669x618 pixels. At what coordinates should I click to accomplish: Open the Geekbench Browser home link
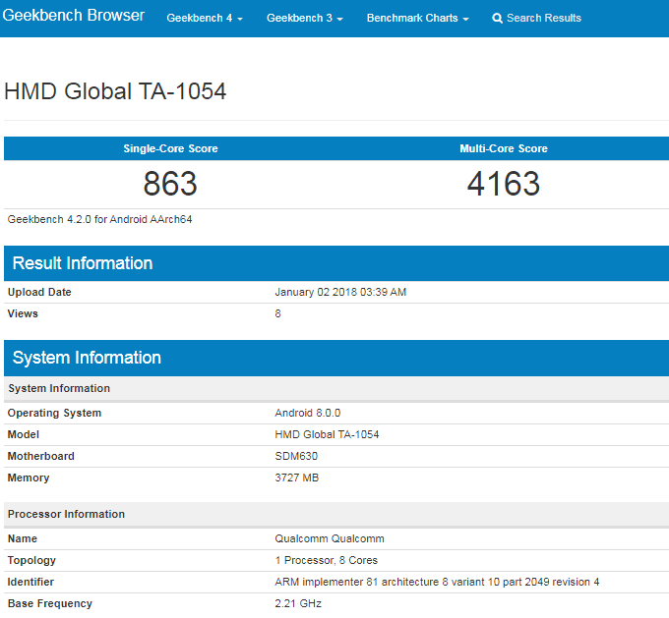[74, 16]
